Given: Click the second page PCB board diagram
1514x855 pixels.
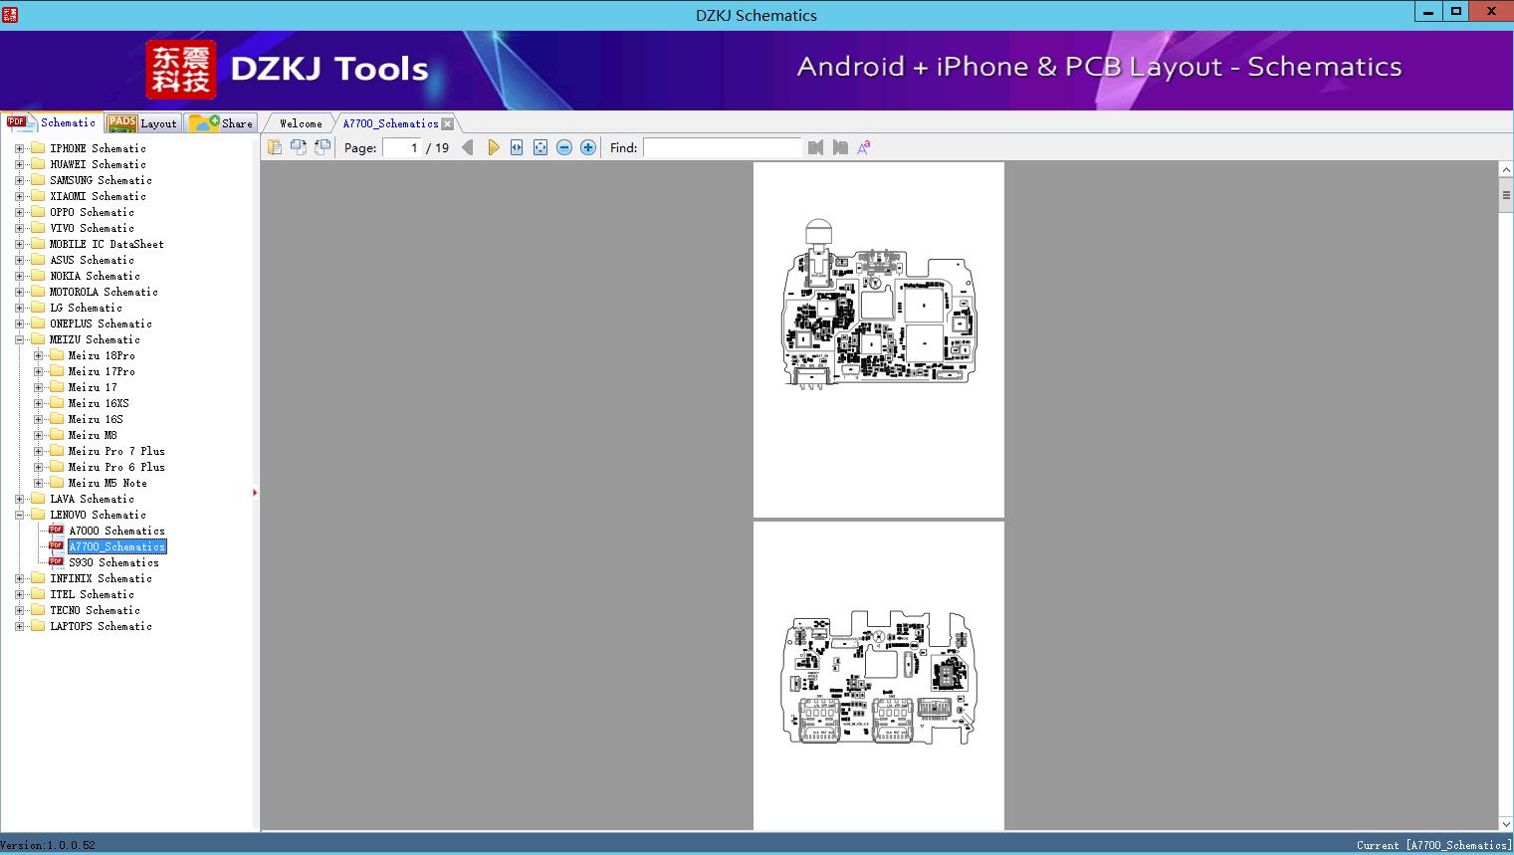Looking at the screenshot, I should click(x=879, y=678).
